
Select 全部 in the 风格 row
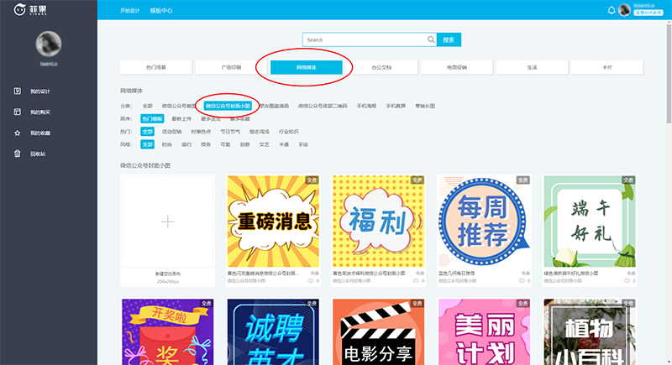148,144
